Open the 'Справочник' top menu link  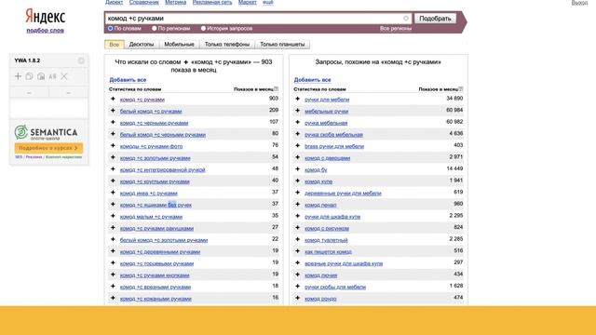pos(144,2)
